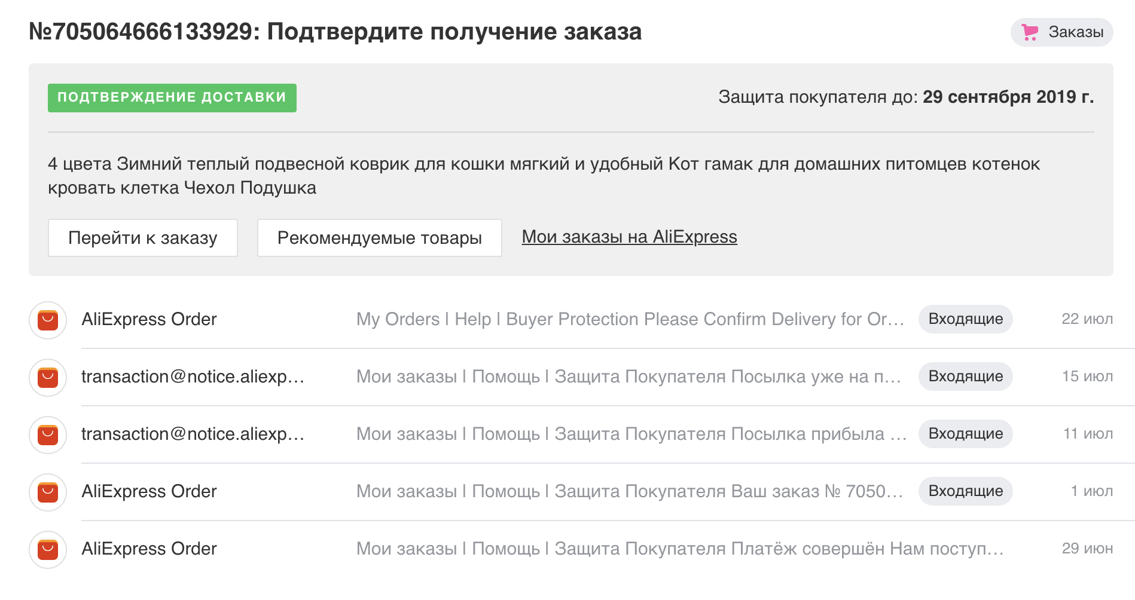Click the date 15 июл

tap(1087, 376)
